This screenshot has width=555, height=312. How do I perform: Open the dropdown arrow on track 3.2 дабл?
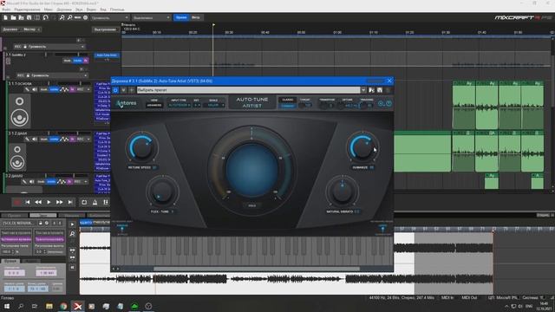85,181
